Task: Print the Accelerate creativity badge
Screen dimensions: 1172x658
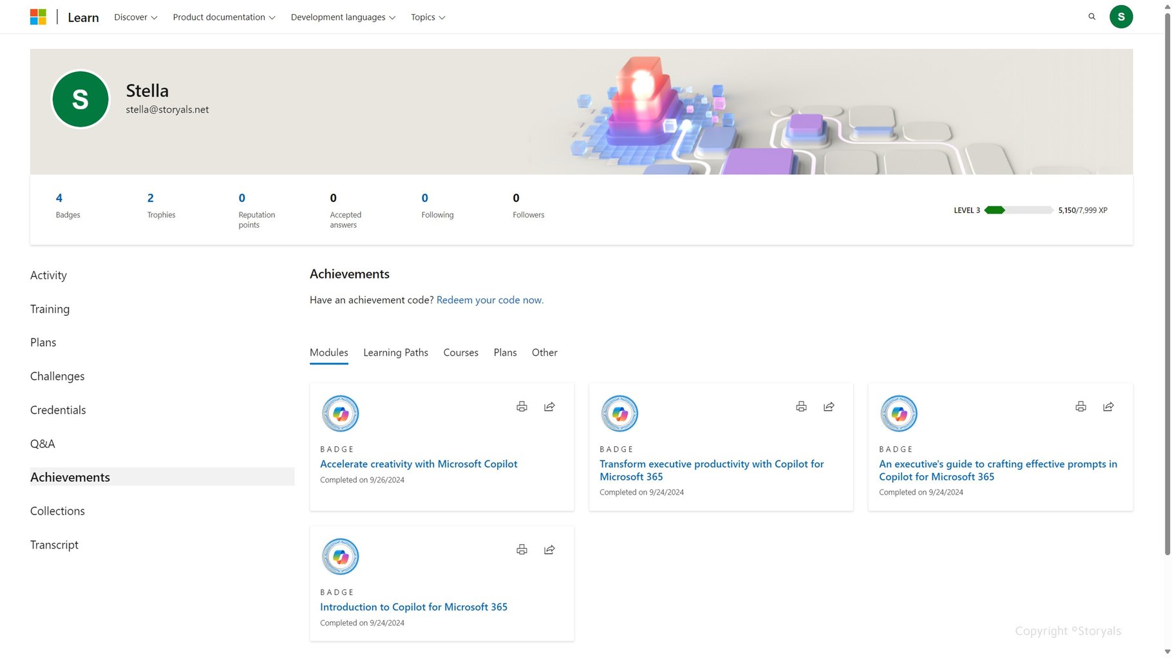Action: [522, 406]
